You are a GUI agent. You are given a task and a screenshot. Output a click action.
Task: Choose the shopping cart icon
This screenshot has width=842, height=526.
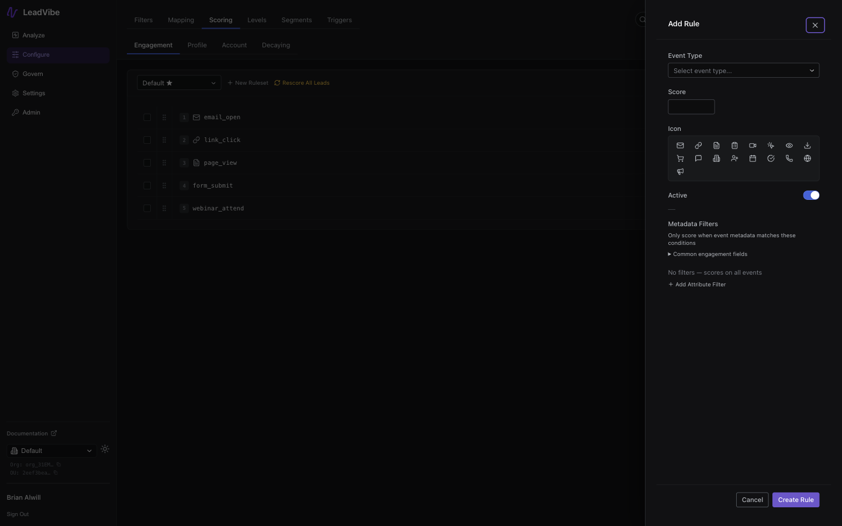[x=680, y=158]
